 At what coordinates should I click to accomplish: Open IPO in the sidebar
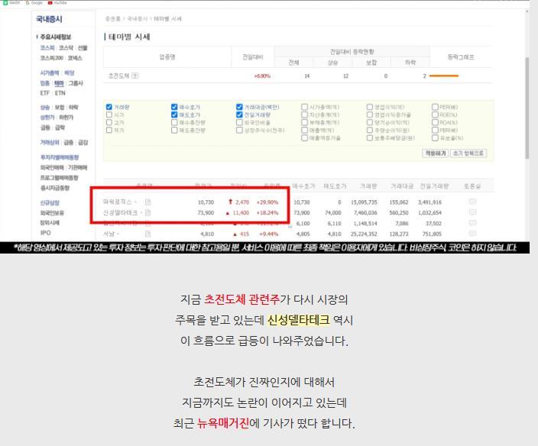(45, 233)
